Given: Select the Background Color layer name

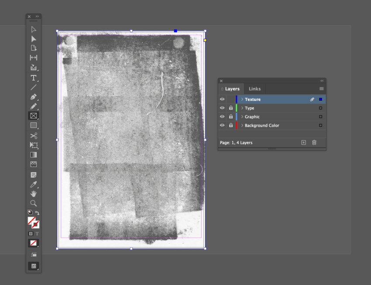Looking at the screenshot, I should (262, 125).
